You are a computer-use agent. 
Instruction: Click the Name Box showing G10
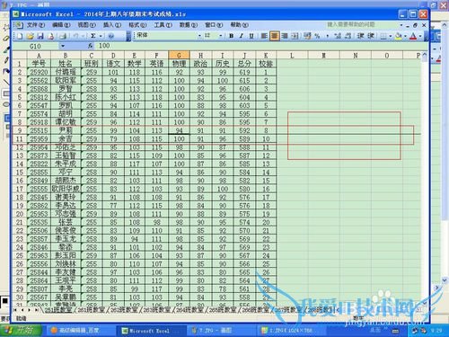tap(36, 46)
